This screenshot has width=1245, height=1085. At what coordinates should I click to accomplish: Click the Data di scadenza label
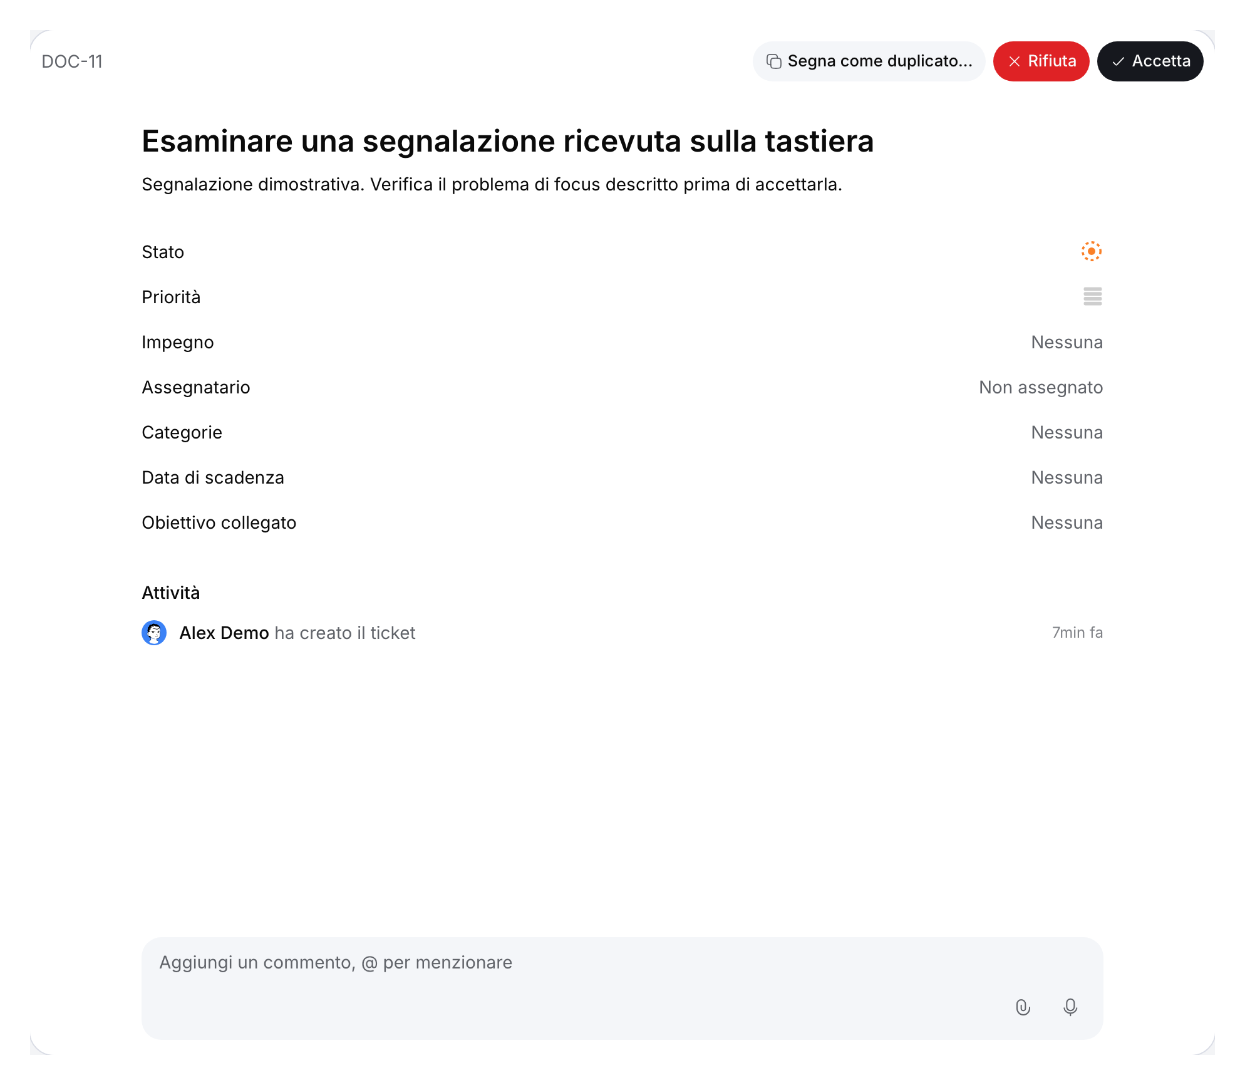[213, 477]
